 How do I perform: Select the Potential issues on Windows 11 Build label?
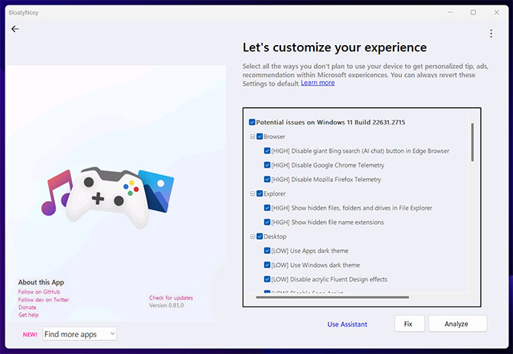tap(331, 122)
